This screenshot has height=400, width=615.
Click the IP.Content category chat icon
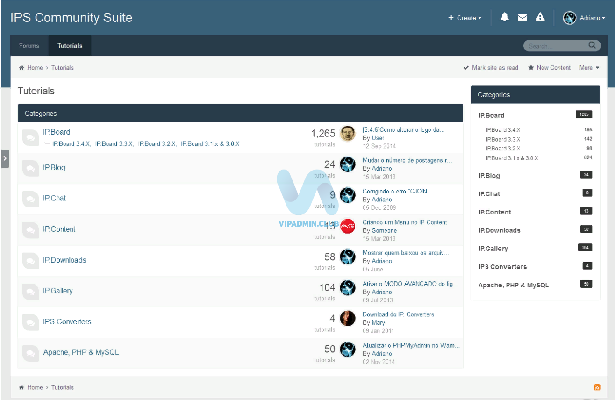click(x=30, y=230)
